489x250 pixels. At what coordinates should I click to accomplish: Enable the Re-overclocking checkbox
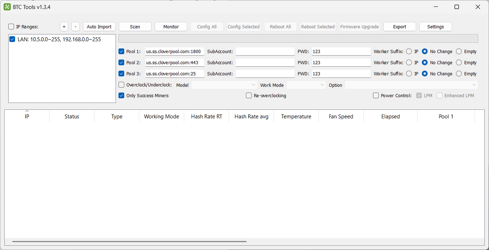(249, 95)
